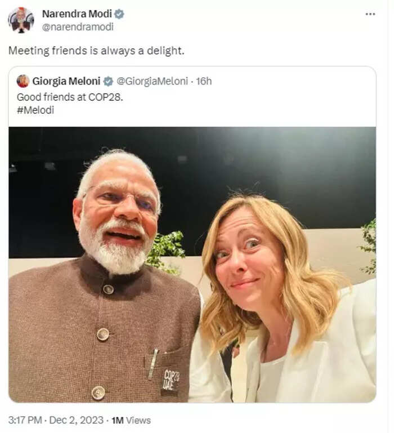This screenshot has width=394, height=433.
Task: Open the selfie photo in the quoted tweet
Action: 192,265
